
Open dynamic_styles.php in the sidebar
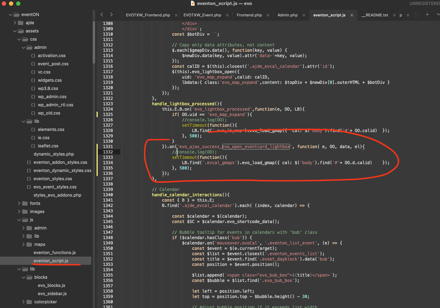pyautogui.click(x=54, y=154)
